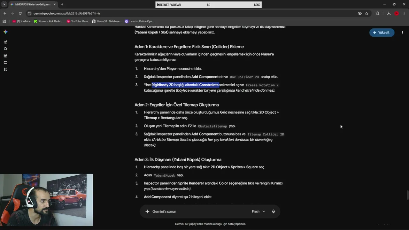Image resolution: width=409 pixels, height=230 pixels.
Task: Open the sidebar search icon
Action: [5, 49]
